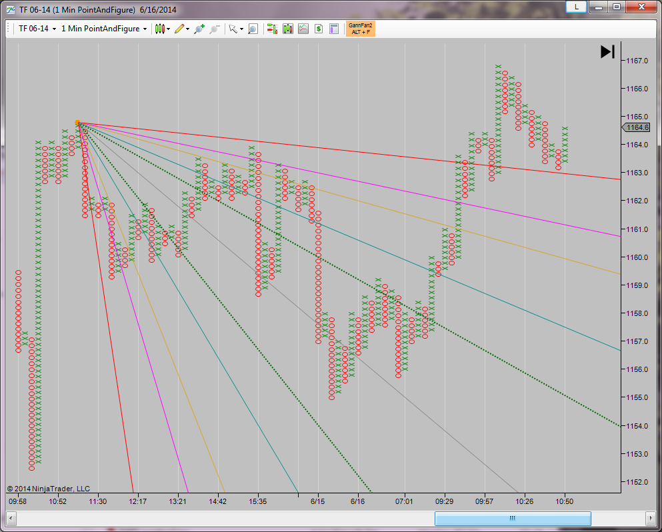Click the horizontal scrollbar thumb

[x=513, y=518]
